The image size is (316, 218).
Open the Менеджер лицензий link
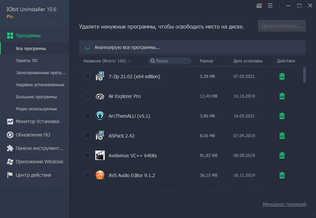(x=284, y=204)
